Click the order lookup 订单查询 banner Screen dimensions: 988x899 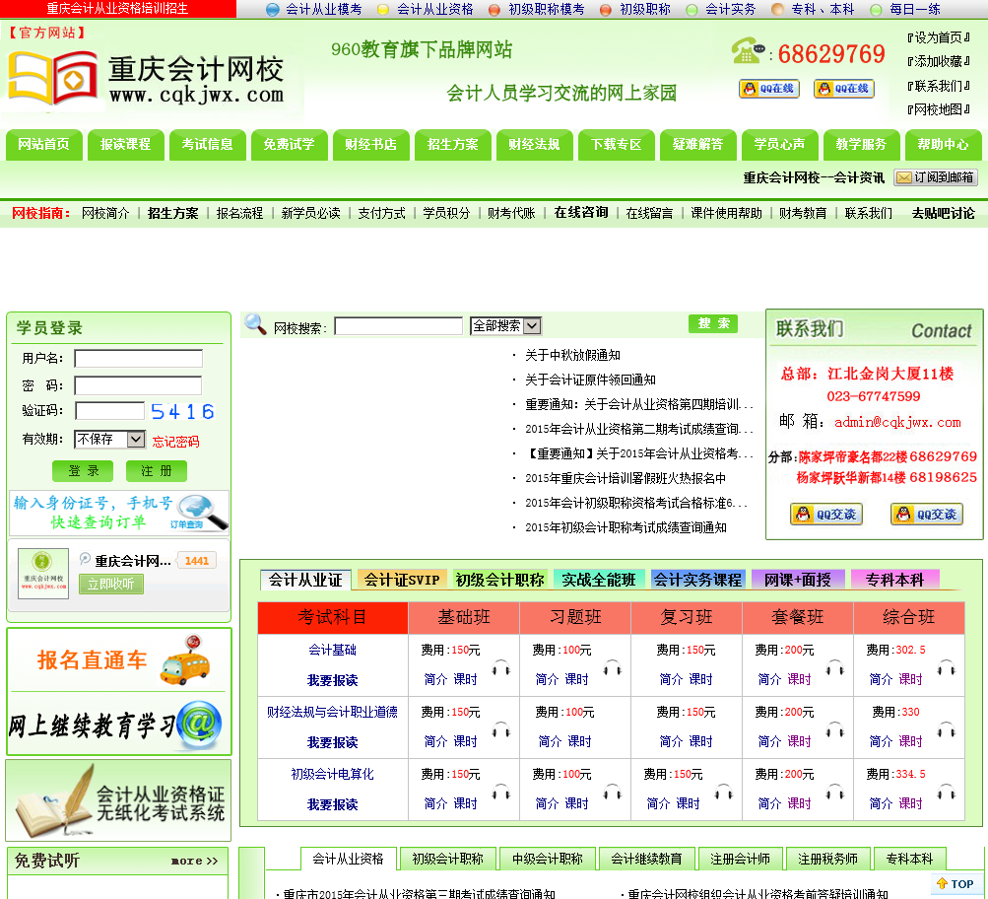119,513
